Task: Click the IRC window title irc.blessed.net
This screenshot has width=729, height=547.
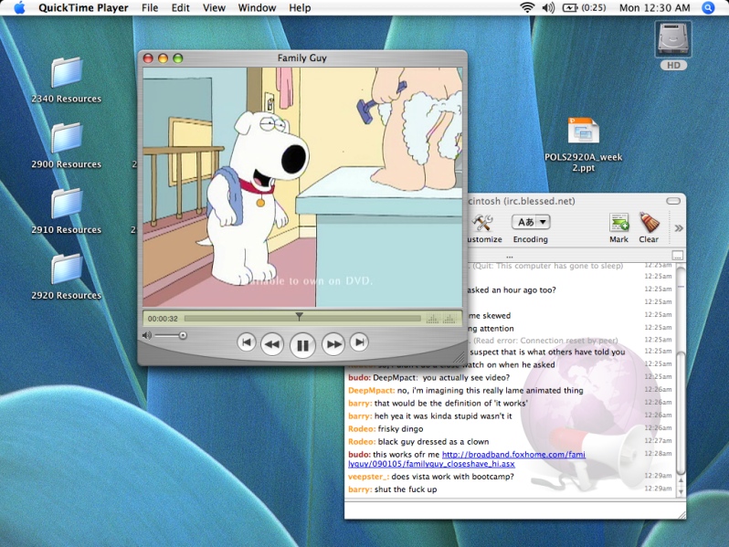Action: pyautogui.click(x=522, y=201)
